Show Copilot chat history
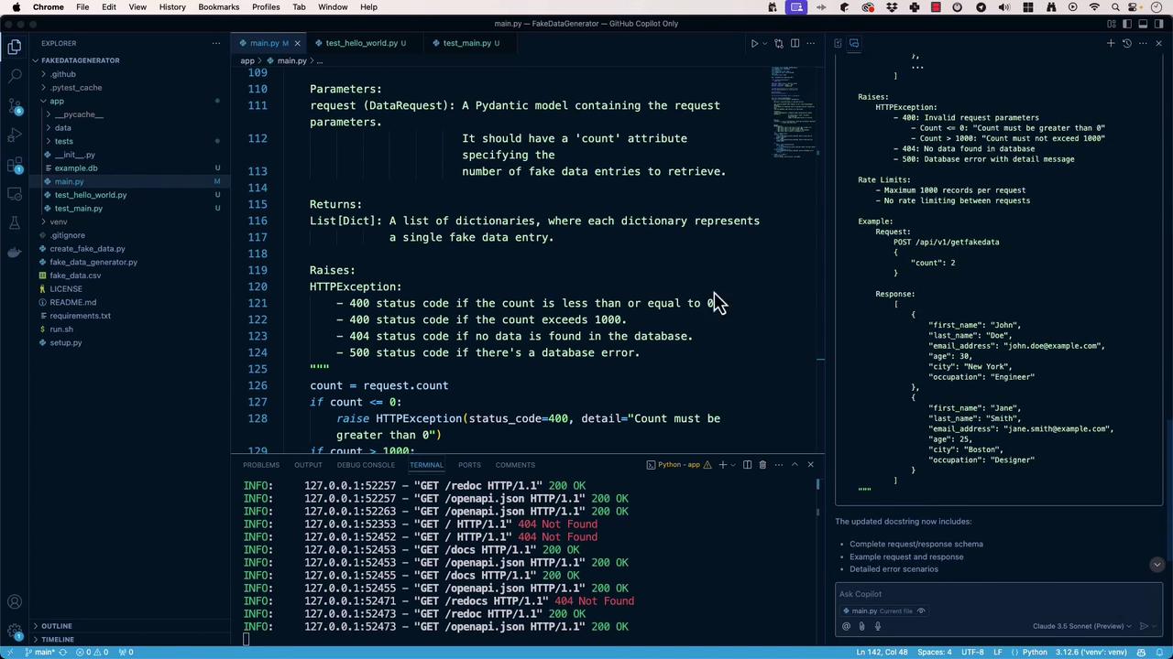 1127,43
